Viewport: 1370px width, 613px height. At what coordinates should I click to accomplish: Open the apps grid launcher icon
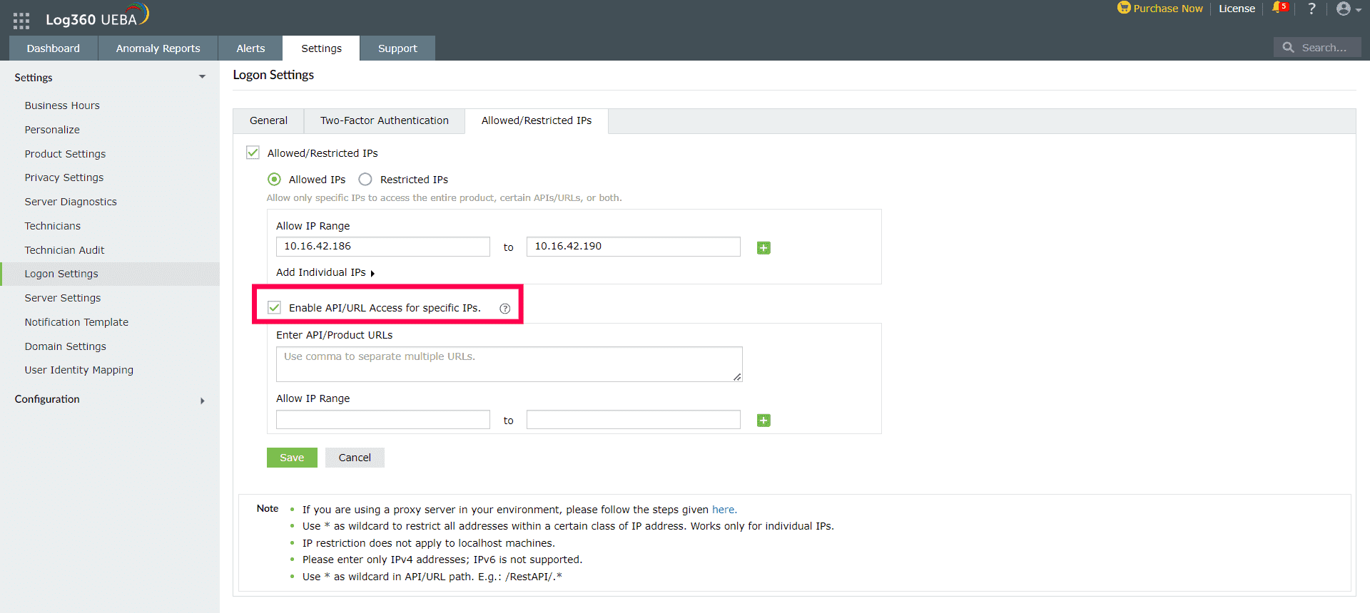21,20
